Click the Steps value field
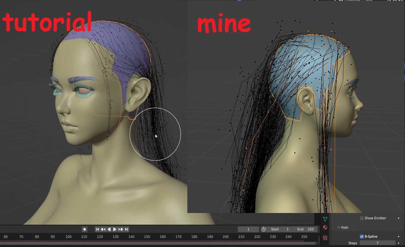The image size is (405, 247). point(377,243)
